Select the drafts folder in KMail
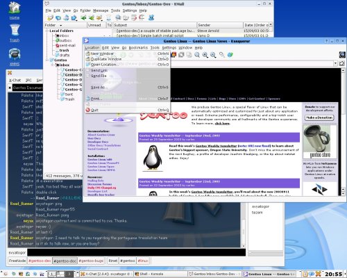 coord(62,55)
